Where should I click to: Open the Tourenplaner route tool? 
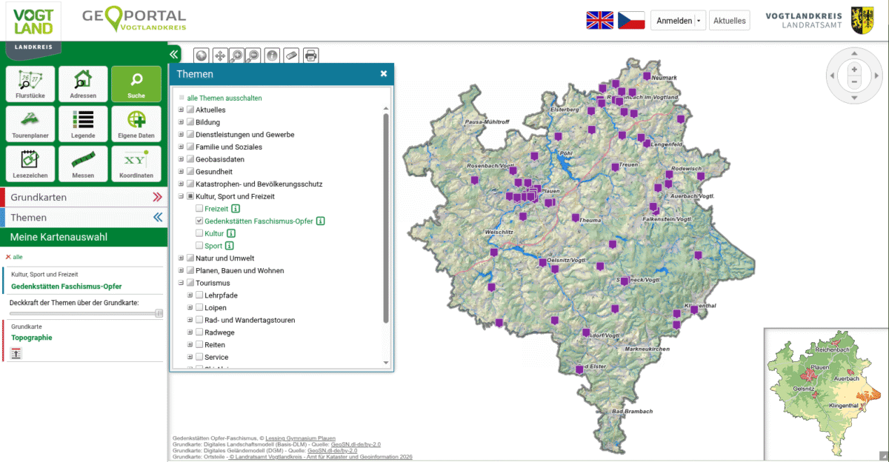tap(30, 124)
